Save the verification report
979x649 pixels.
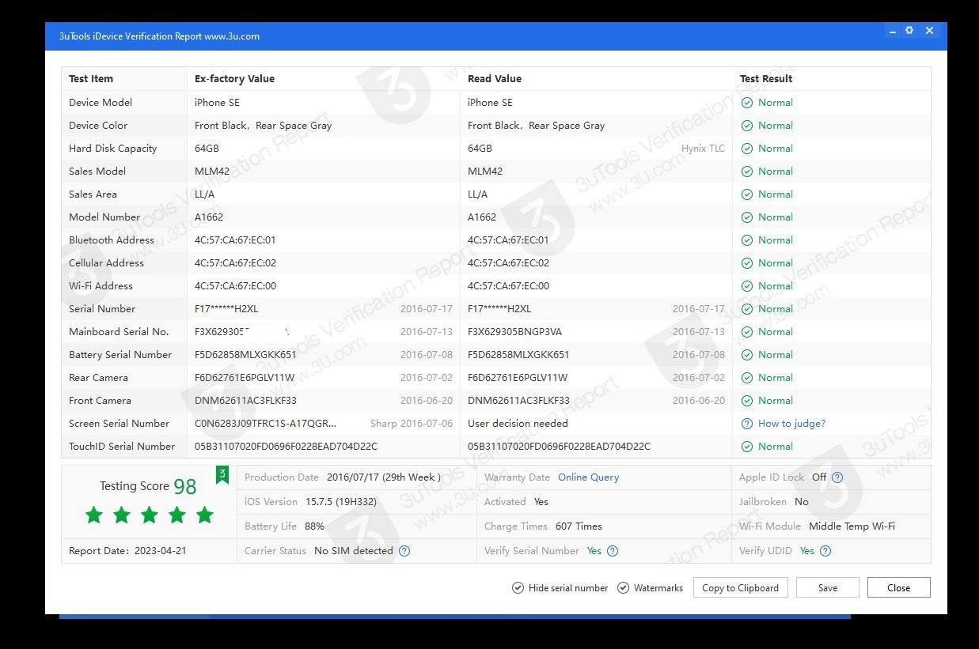pos(827,588)
